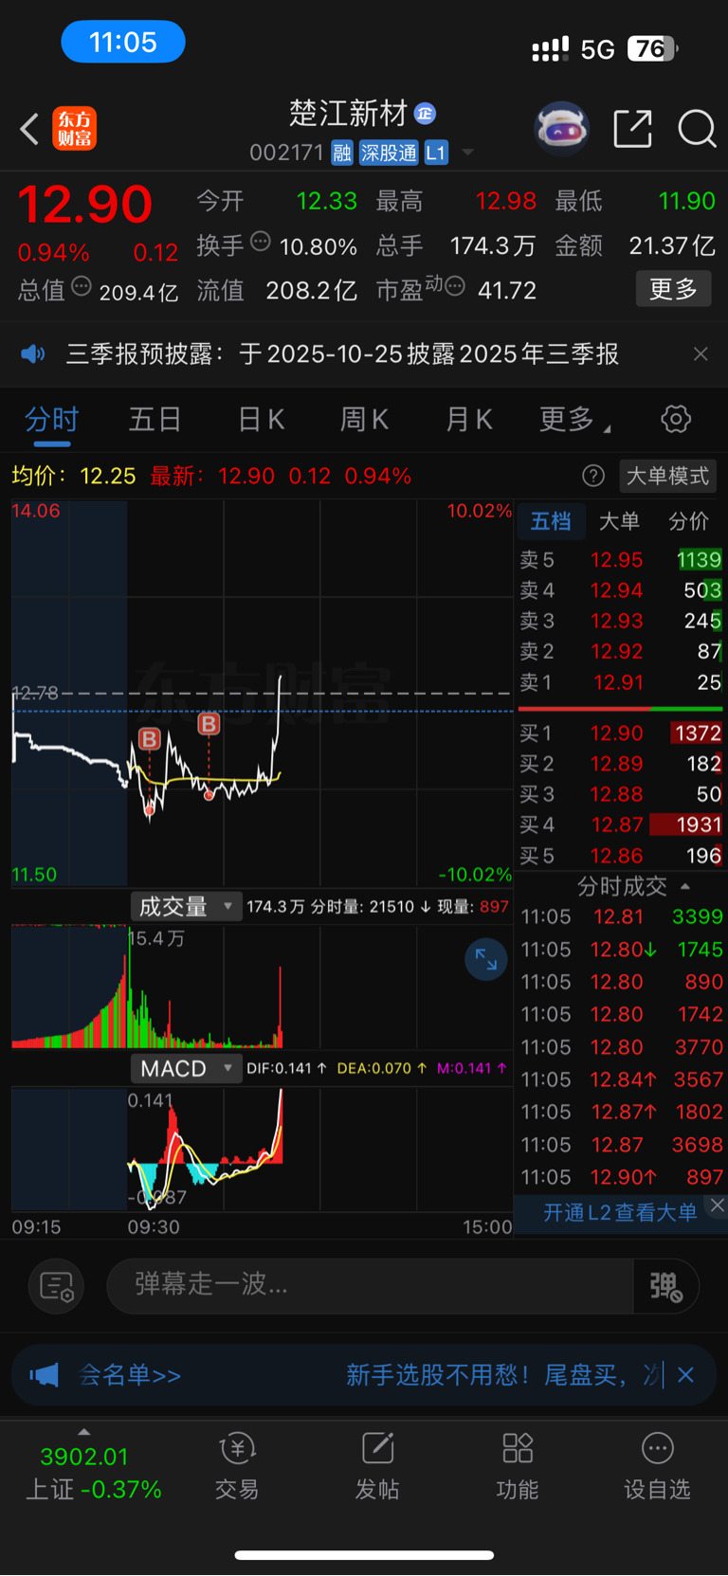Tap 买4 row at 12.87
The height and width of the screenshot is (1576, 728).
pos(620,825)
